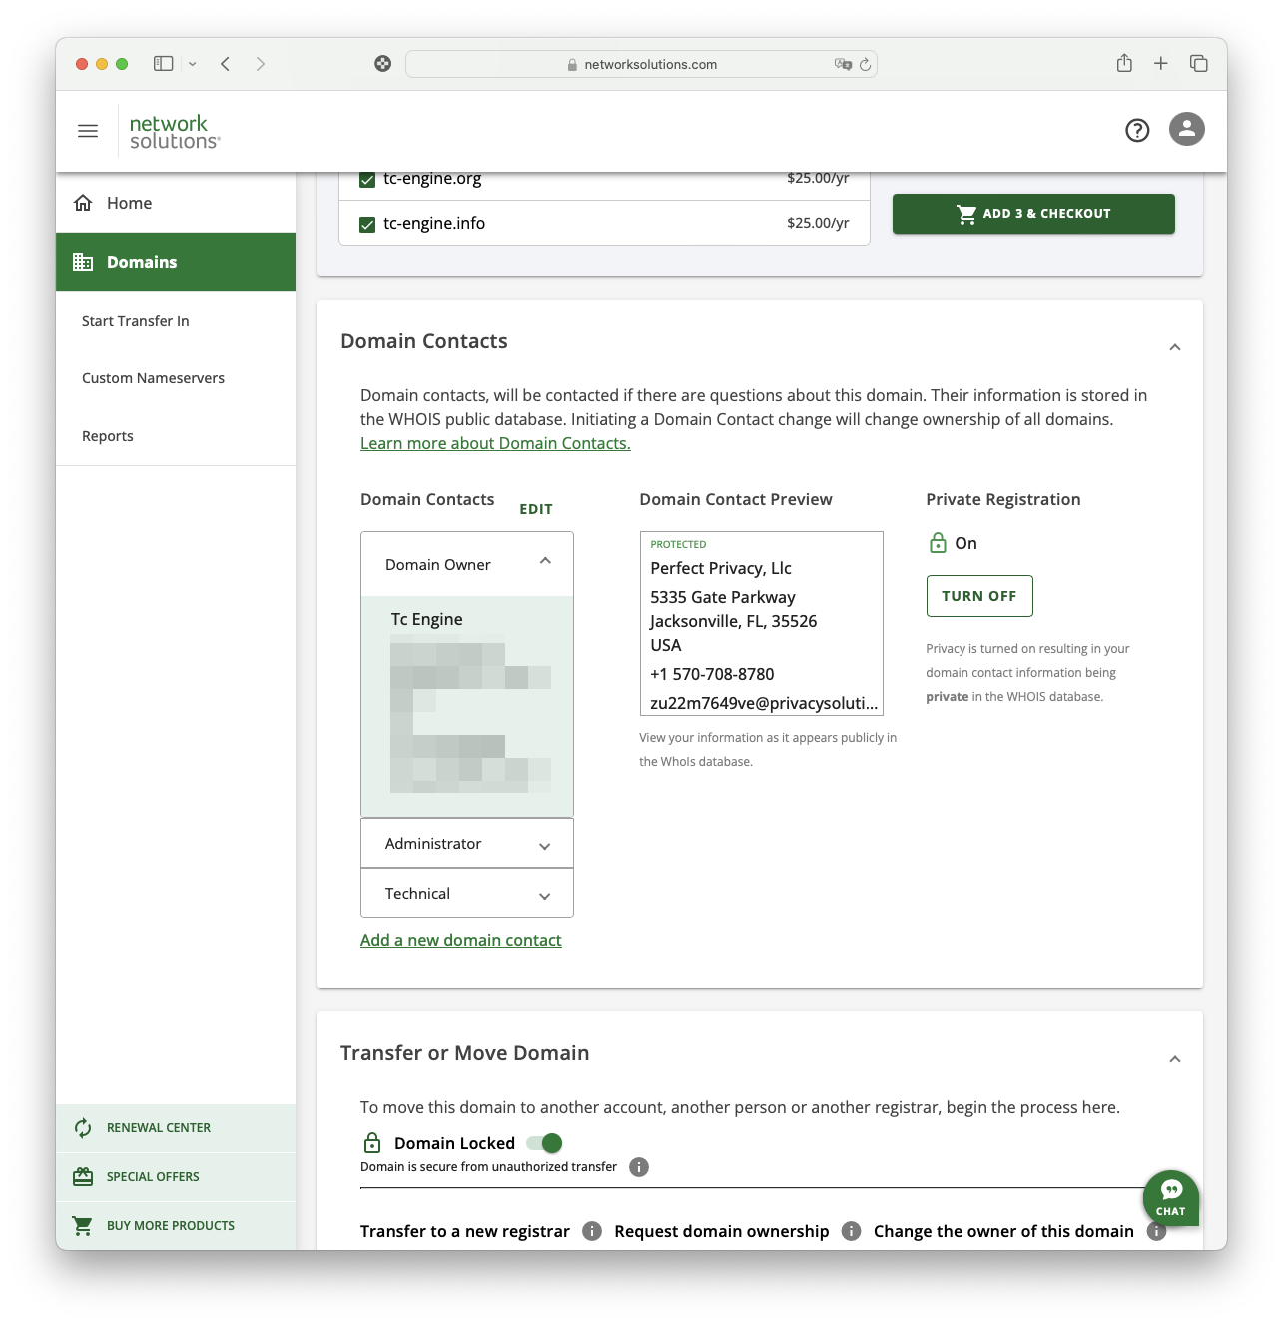Click the Perfect Privacy, Llc text
The width and height of the screenshot is (1283, 1324).
(721, 568)
